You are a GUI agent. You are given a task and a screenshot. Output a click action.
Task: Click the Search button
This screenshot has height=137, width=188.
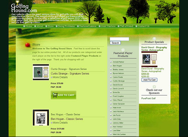point(115,43)
